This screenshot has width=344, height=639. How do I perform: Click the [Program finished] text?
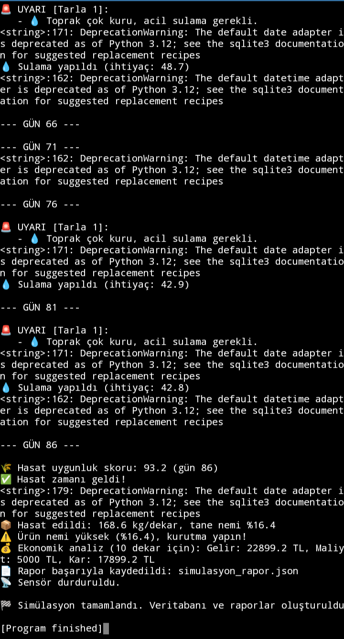[52, 628]
